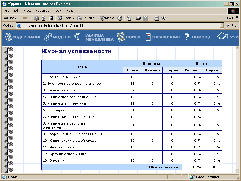
Task: Print page using printer icon
Action: point(138,18)
